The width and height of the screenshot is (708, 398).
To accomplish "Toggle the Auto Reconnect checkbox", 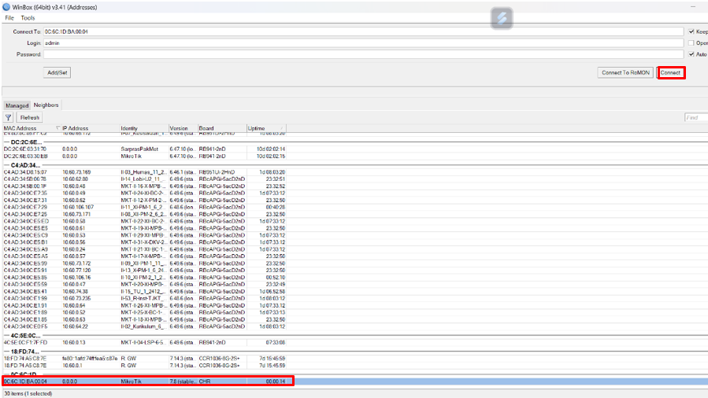I will coord(691,54).
